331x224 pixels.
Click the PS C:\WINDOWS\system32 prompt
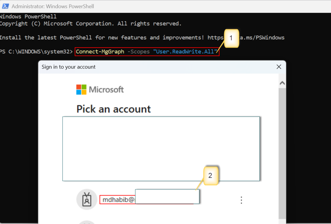[x=36, y=51]
